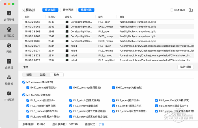Click the 隐藏过滤 button
The height and width of the screenshot is (128, 198).
pos(86,10)
